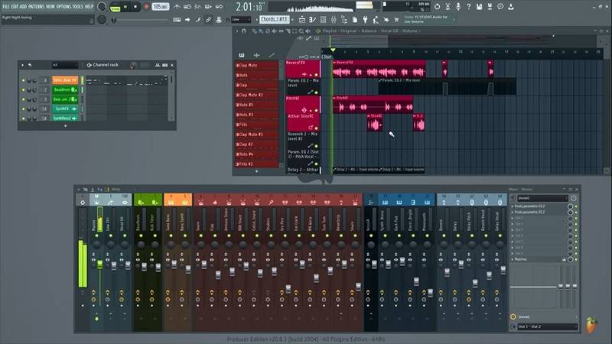Mute the Seba Bass channel LED

click(x=24, y=80)
